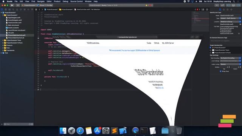Toggle the navigator panel visibility

pyautogui.click(x=228, y=5)
